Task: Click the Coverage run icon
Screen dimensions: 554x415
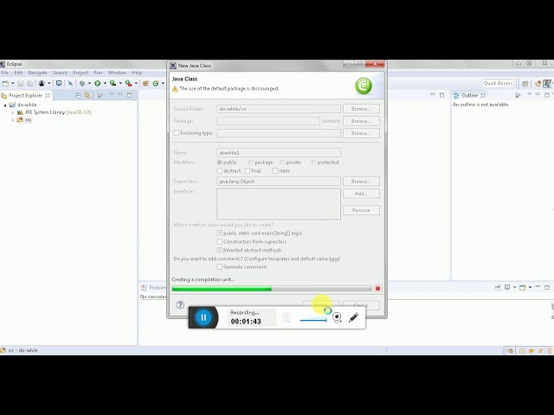Action: [x=113, y=83]
